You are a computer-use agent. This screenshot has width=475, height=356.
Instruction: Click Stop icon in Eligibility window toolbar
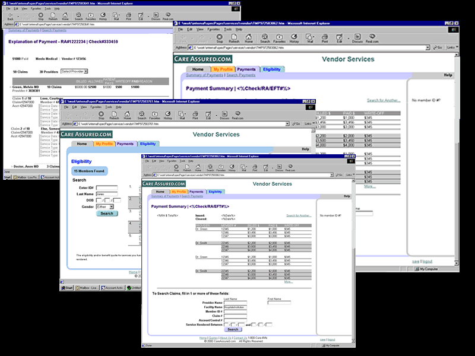pos(101,115)
